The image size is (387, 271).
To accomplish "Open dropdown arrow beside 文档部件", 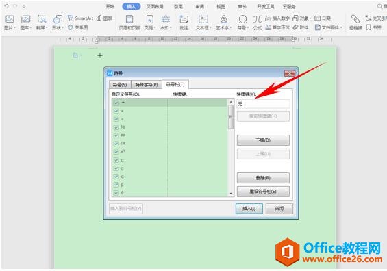I will point(341,27).
